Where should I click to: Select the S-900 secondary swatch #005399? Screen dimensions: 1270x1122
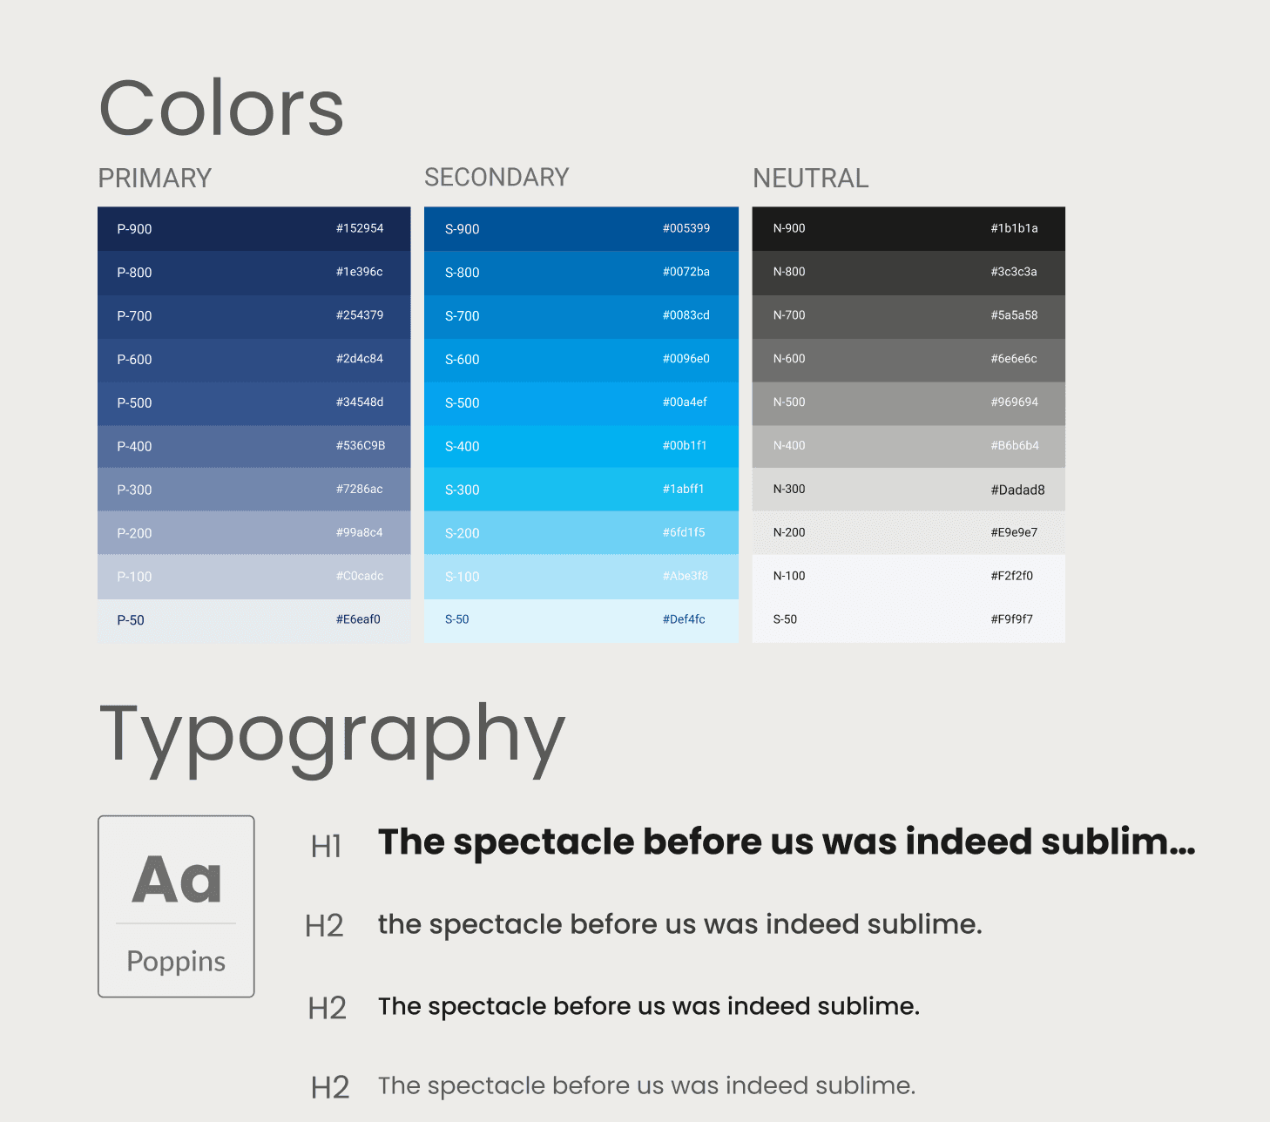(581, 229)
